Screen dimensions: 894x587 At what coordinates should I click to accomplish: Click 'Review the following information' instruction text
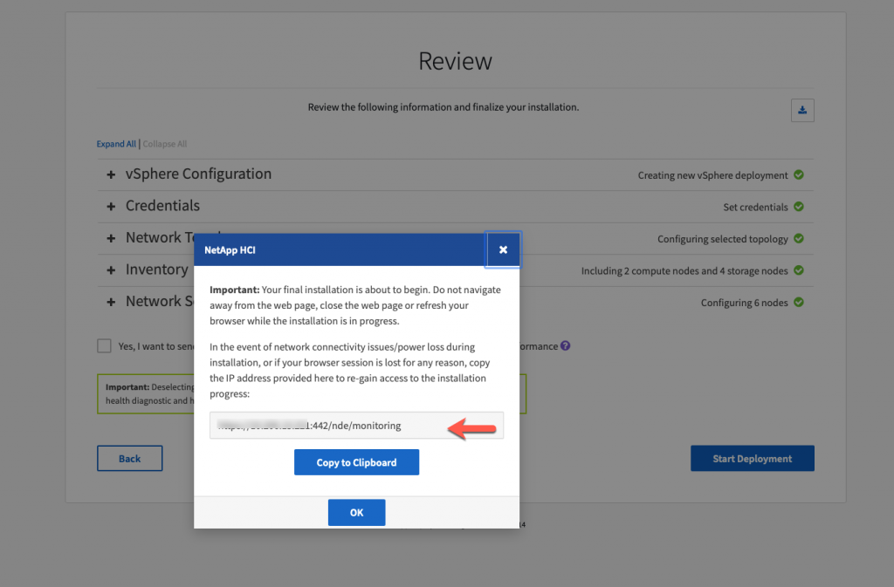pyautogui.click(x=443, y=107)
